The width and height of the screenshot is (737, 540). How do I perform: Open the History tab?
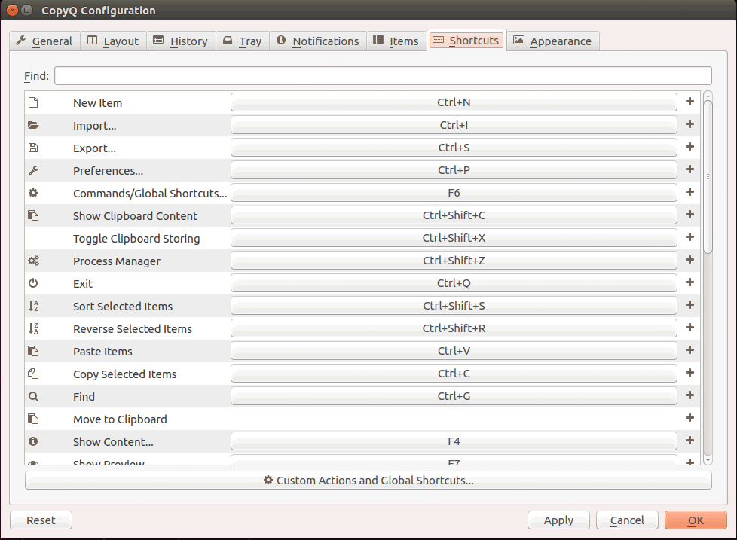[x=181, y=41]
